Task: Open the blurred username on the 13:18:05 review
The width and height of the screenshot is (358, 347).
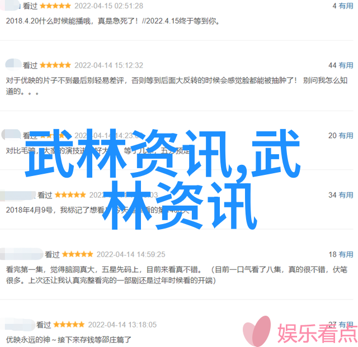Action: [17, 325]
